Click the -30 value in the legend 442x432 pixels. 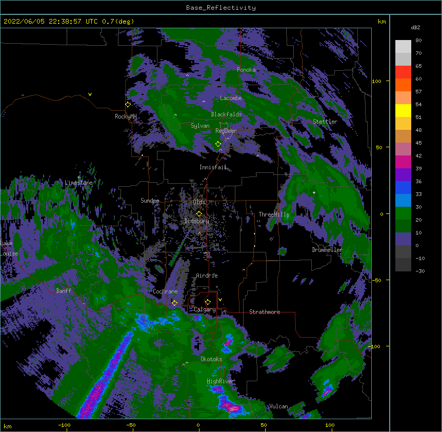click(420, 271)
